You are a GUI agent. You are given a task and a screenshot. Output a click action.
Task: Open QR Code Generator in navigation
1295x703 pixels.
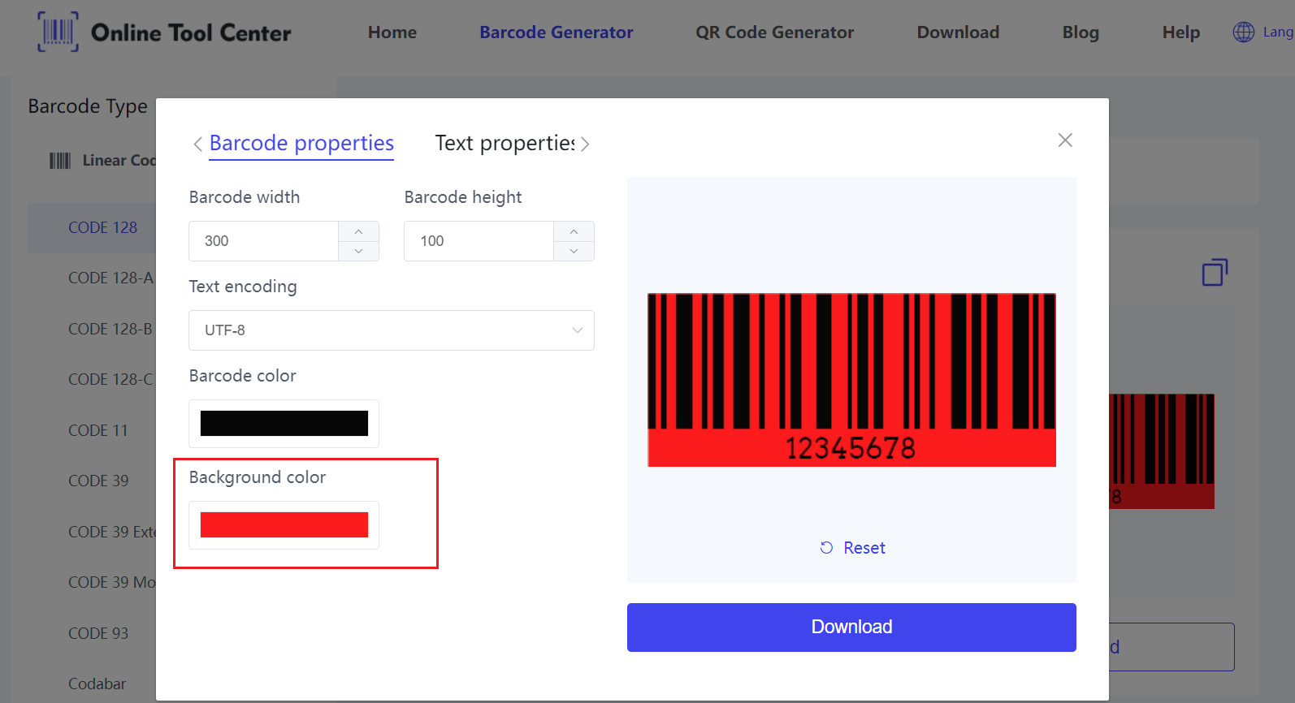click(x=774, y=32)
